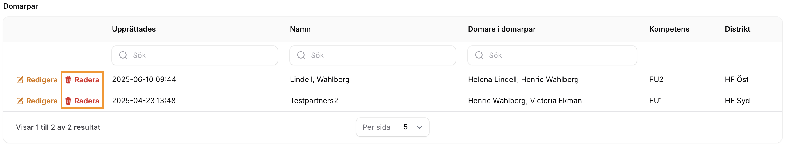The width and height of the screenshot is (786, 146).
Task: Select the Testpartners2 name cell
Action: 314,101
